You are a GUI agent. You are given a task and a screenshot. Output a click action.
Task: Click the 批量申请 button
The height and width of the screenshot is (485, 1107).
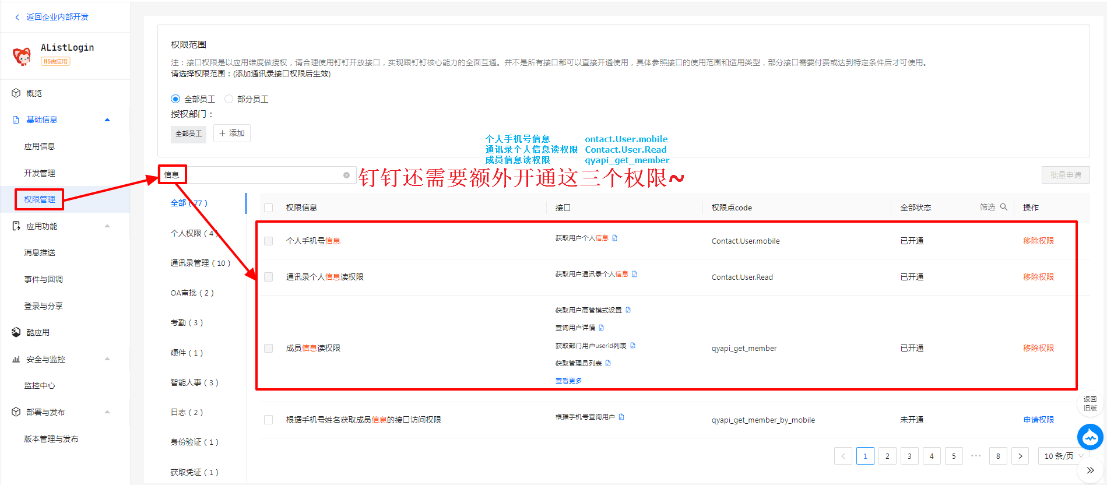click(x=1066, y=175)
